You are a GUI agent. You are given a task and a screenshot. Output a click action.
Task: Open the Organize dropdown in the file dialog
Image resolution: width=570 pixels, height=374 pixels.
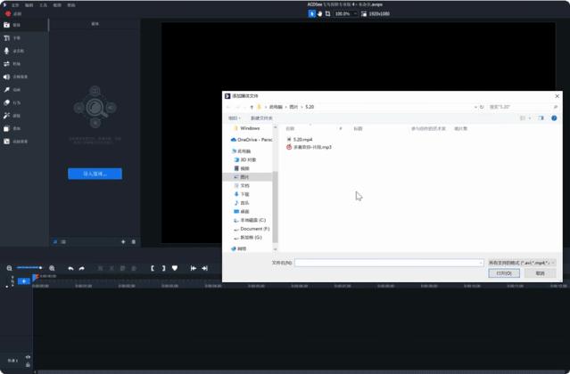pos(234,118)
